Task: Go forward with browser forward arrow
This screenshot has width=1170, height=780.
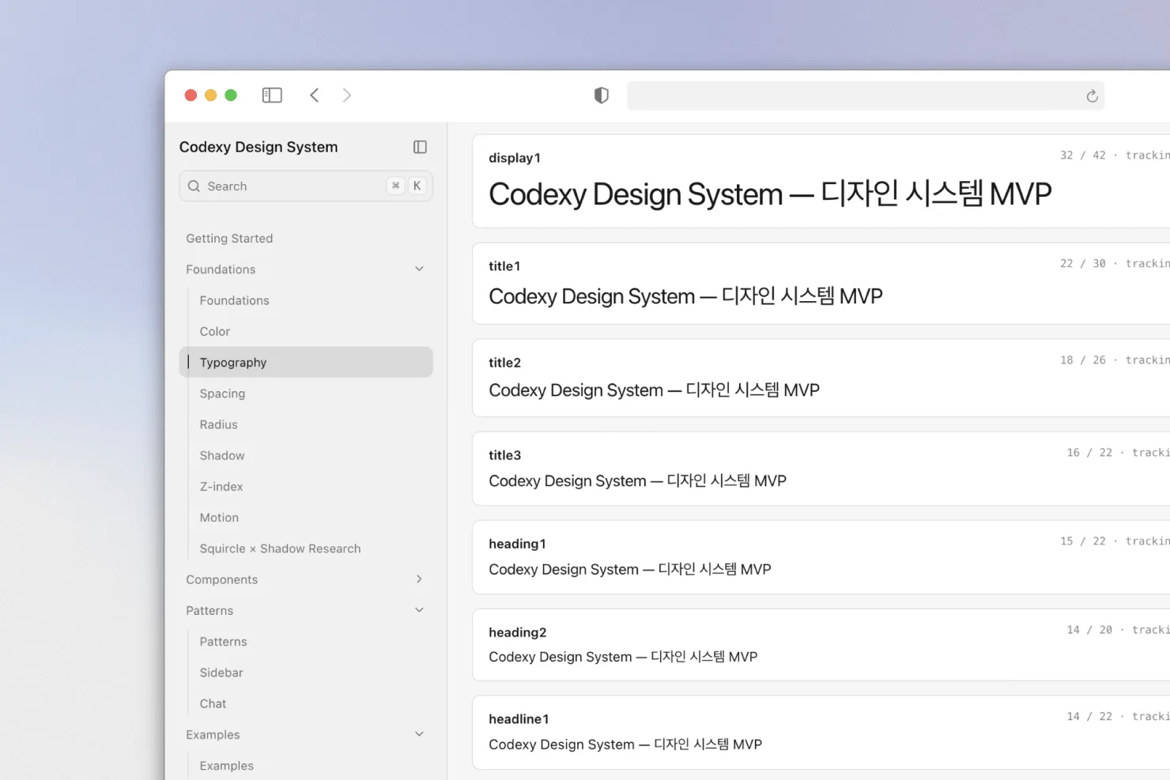Action: coord(346,95)
